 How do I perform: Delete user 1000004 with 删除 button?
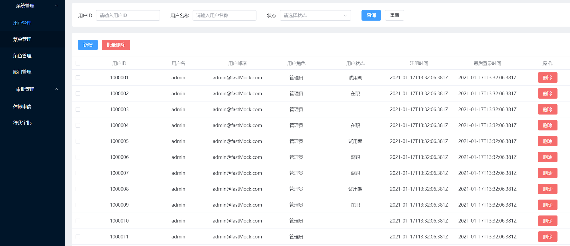[548, 125]
